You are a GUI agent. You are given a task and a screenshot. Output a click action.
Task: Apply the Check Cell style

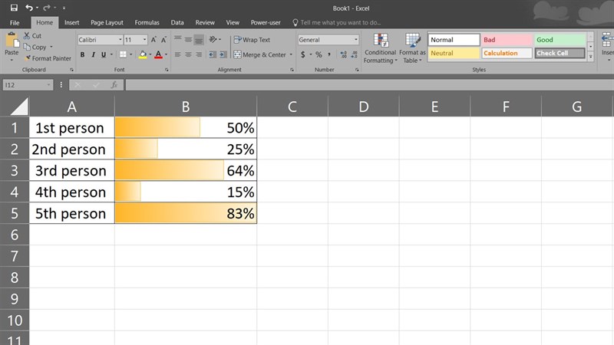[560, 53]
